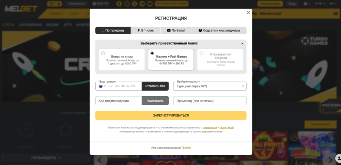Open the settings gear icon

tap(306, 4)
